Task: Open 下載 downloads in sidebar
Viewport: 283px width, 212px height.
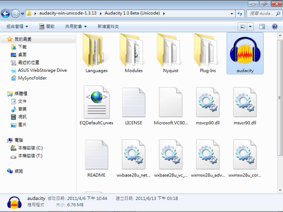Action: tap(19, 47)
